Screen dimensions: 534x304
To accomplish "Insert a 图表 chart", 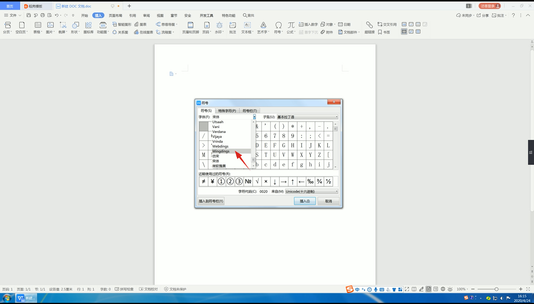I will point(140,24).
